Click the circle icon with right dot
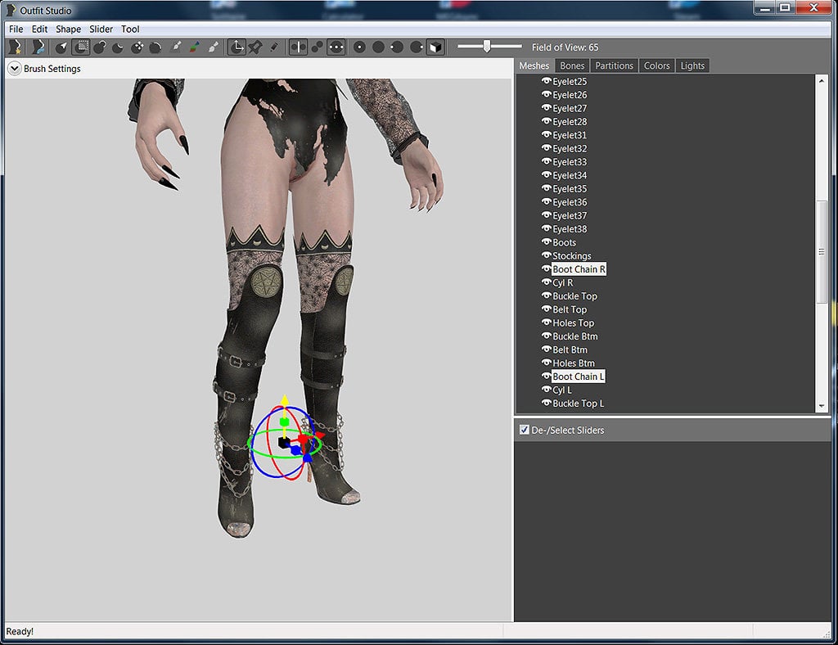 [417, 47]
